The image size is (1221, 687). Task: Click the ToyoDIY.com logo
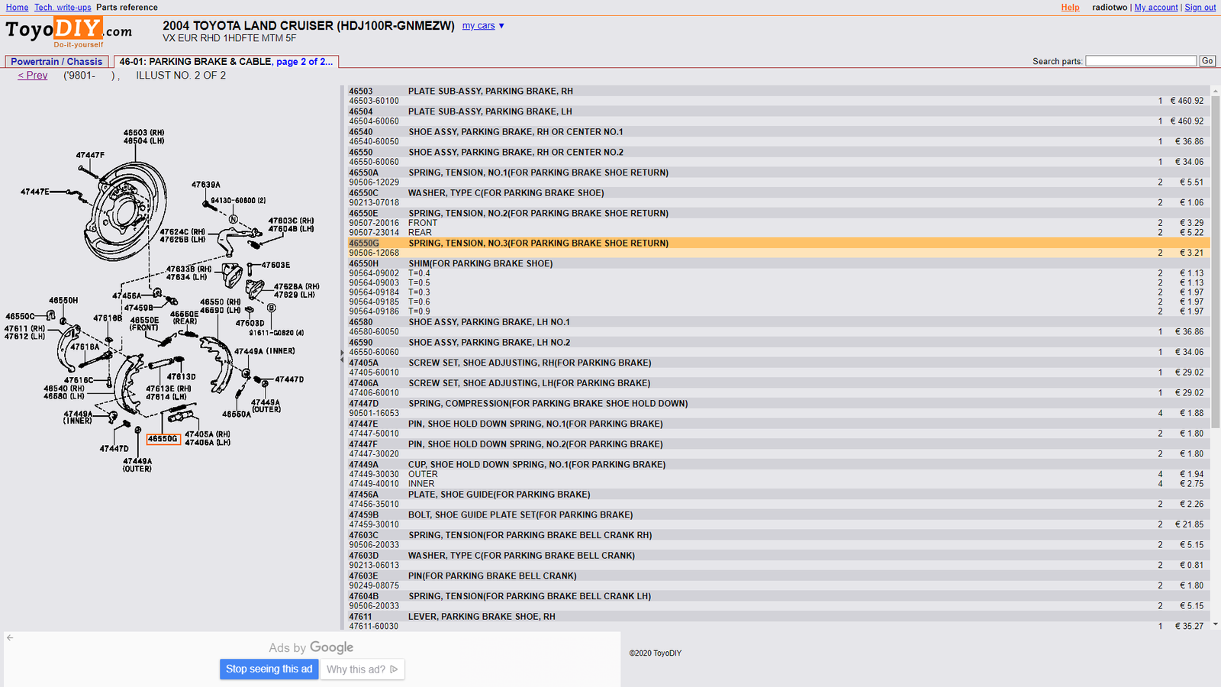click(x=69, y=32)
